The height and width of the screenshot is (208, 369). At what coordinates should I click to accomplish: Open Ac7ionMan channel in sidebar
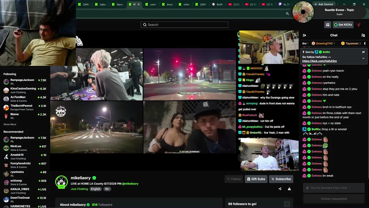[25, 99]
